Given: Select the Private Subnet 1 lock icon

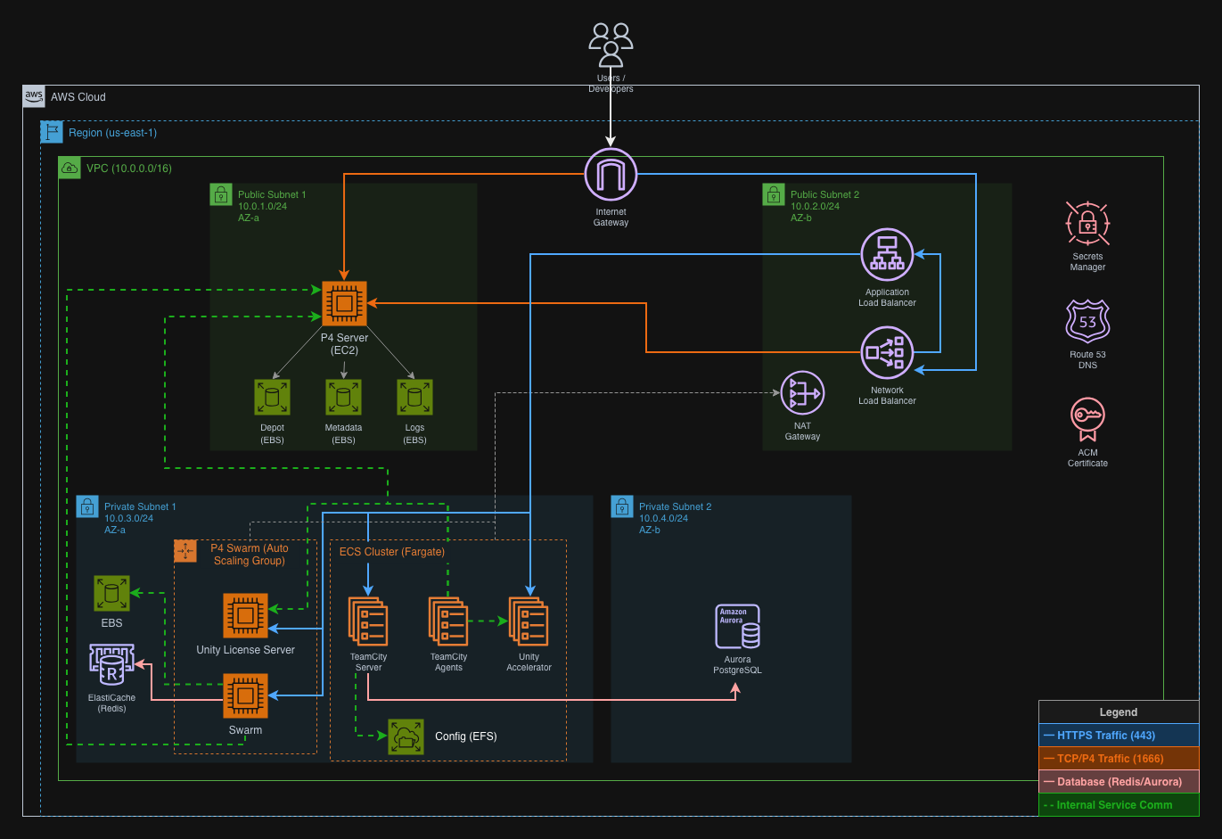Looking at the screenshot, I should click(x=87, y=506).
